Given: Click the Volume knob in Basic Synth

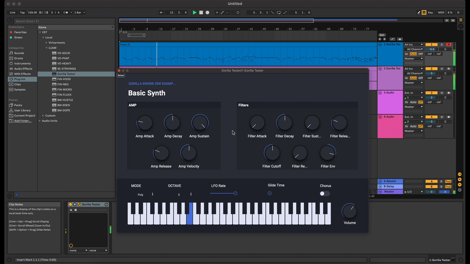Looking at the screenshot, I should (x=349, y=211).
